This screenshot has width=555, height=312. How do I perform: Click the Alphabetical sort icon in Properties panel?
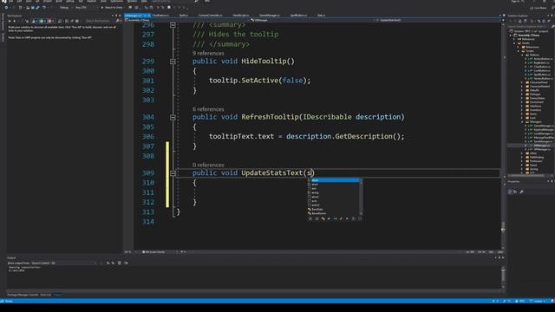click(515, 192)
